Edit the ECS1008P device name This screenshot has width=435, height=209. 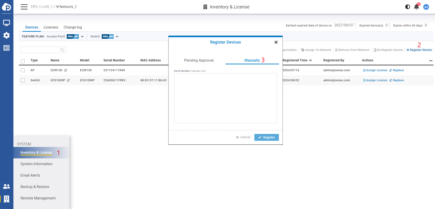(x=69, y=80)
